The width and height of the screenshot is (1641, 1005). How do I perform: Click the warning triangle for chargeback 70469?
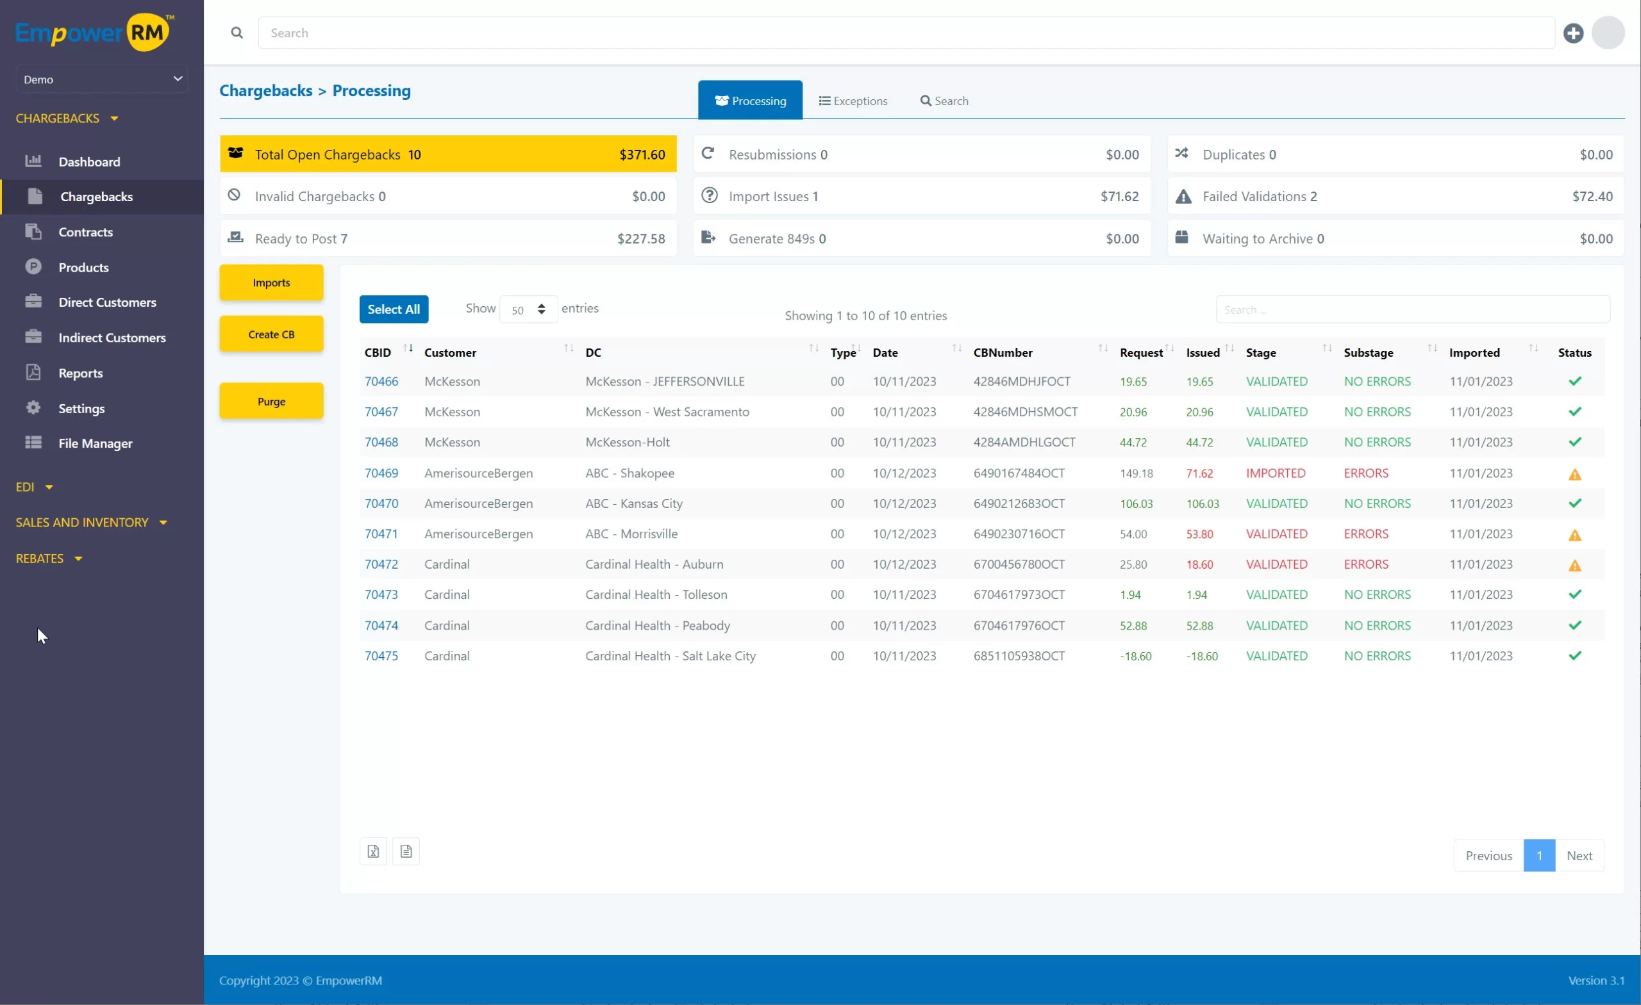click(1574, 475)
